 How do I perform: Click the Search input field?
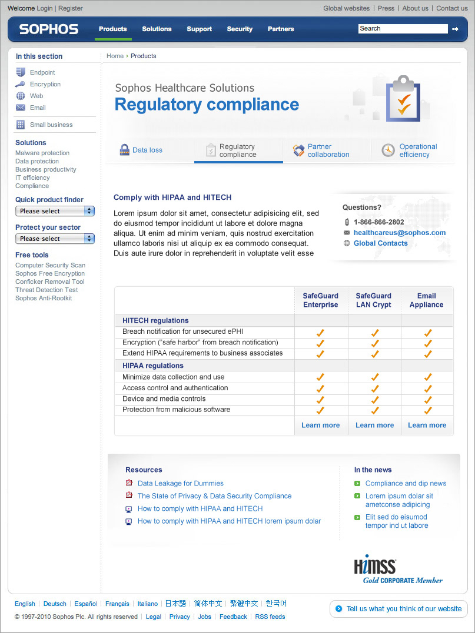tap(403, 29)
